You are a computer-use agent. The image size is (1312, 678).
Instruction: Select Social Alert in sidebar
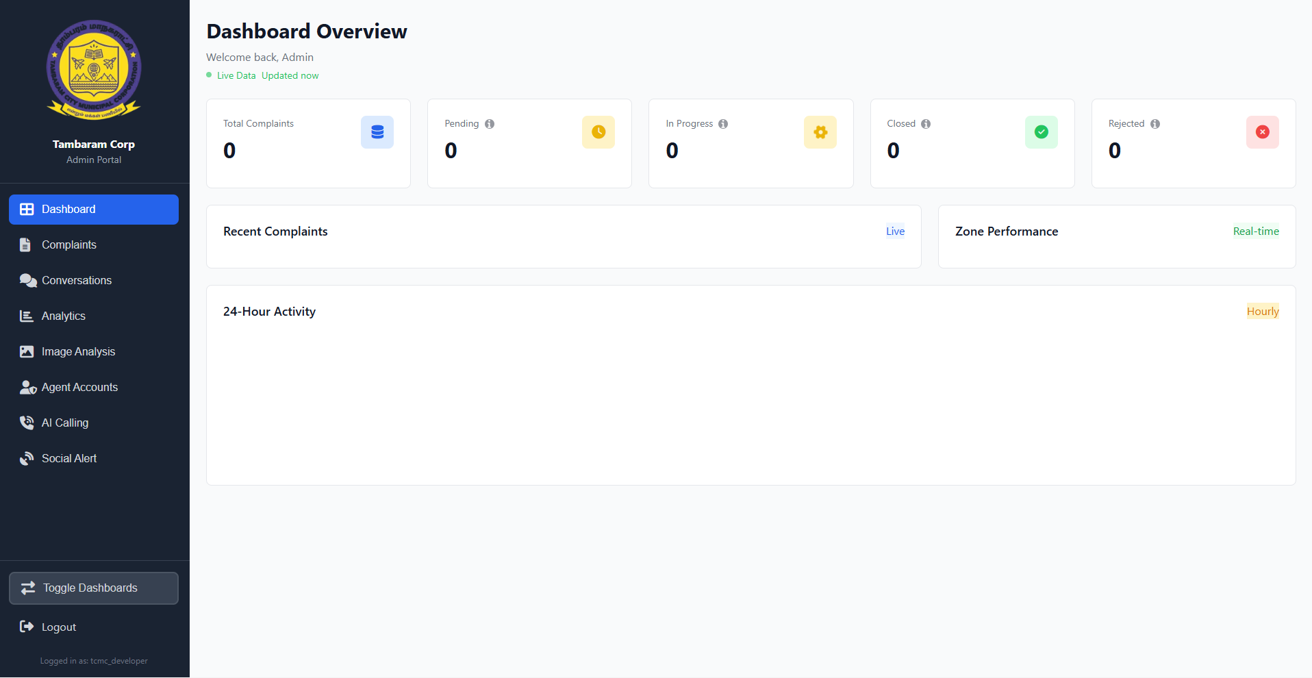(94, 459)
